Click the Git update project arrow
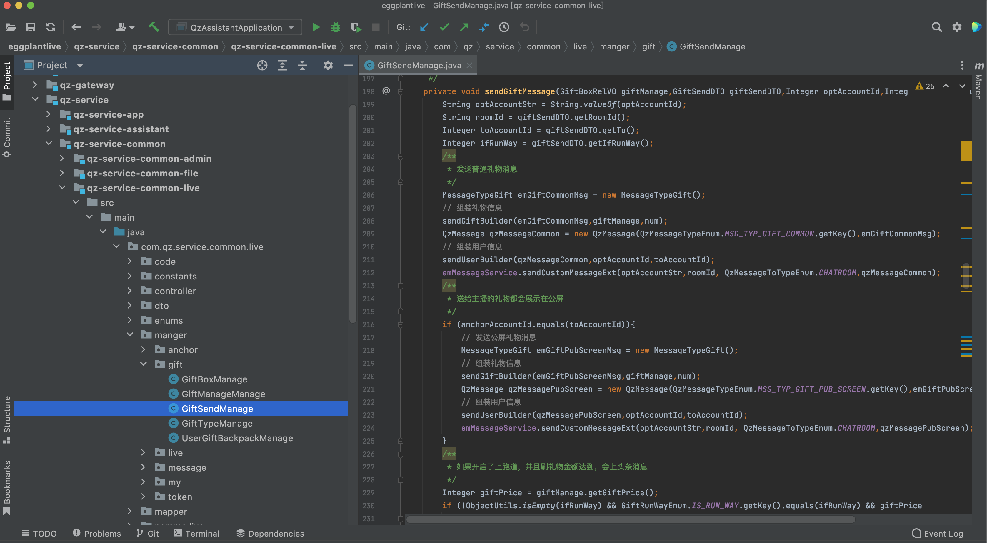The height and width of the screenshot is (543, 987). pyautogui.click(x=424, y=27)
